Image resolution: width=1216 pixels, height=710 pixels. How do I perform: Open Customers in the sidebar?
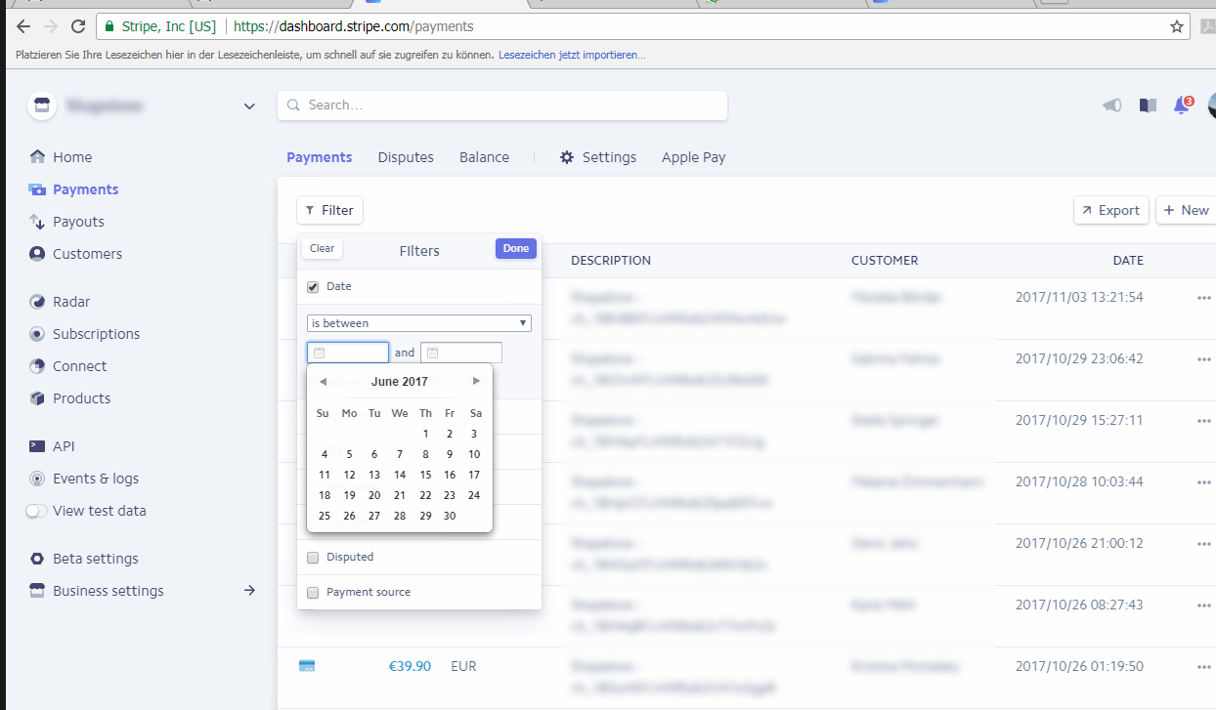point(87,254)
